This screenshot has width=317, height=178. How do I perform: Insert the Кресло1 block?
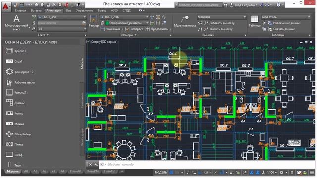pos(16,51)
